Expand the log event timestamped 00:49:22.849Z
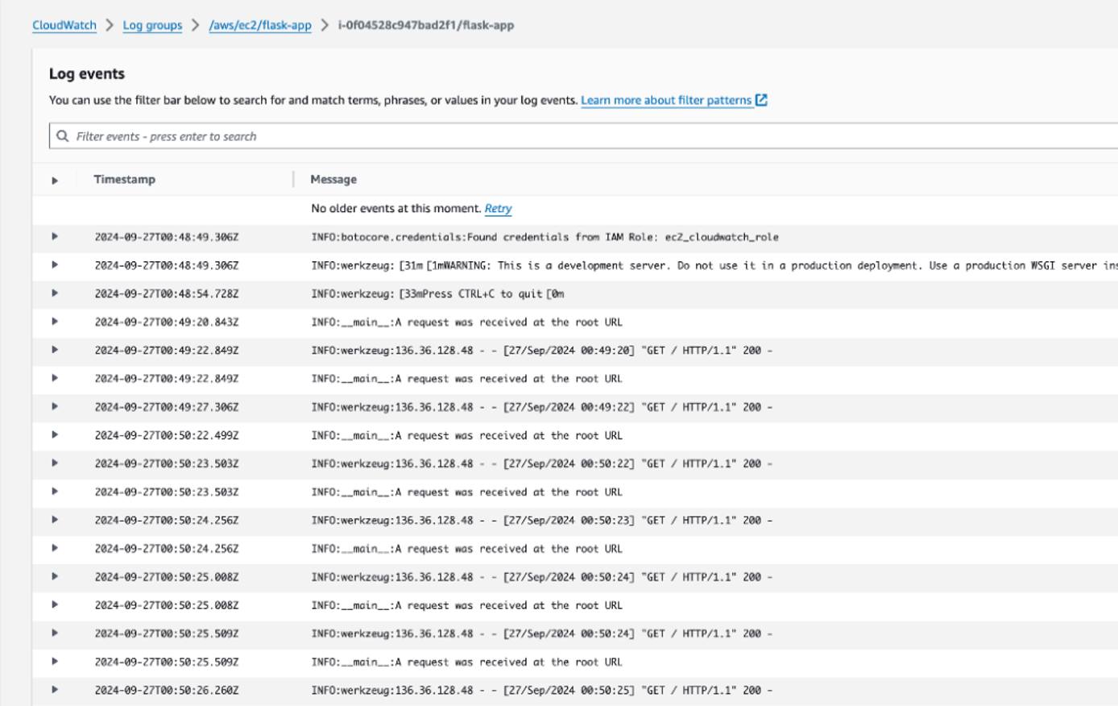 [x=53, y=350]
